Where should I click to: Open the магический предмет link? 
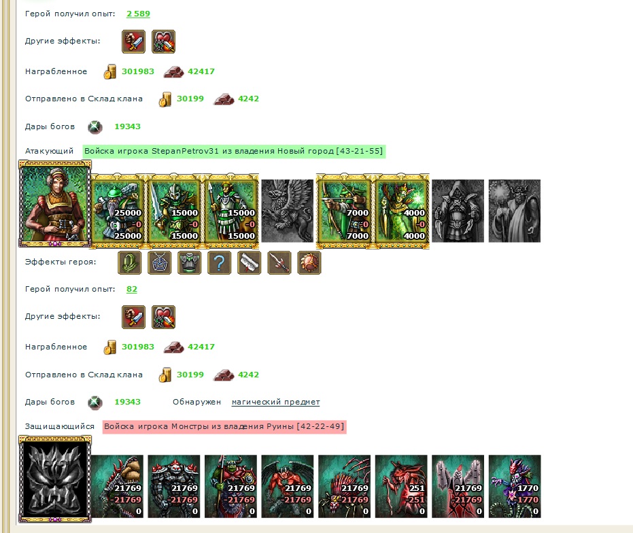tap(276, 402)
